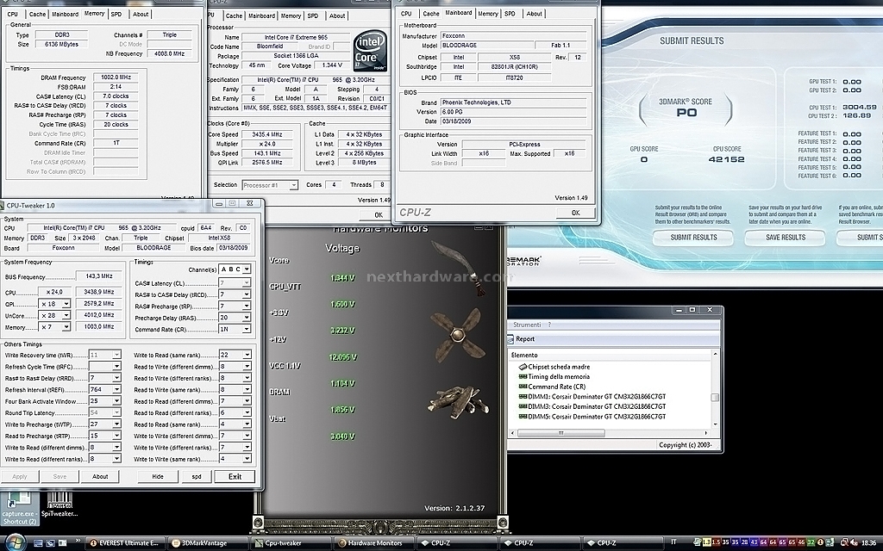Click the system clock showing 18.36

click(x=868, y=542)
